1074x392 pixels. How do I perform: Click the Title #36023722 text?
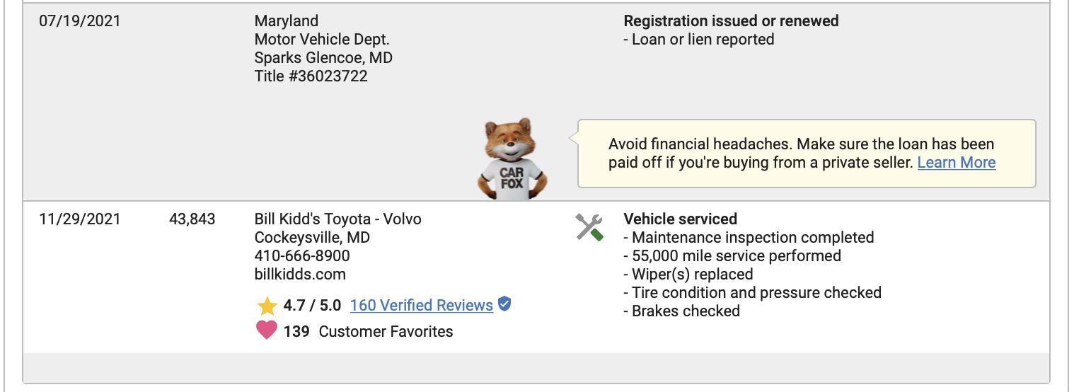(311, 76)
